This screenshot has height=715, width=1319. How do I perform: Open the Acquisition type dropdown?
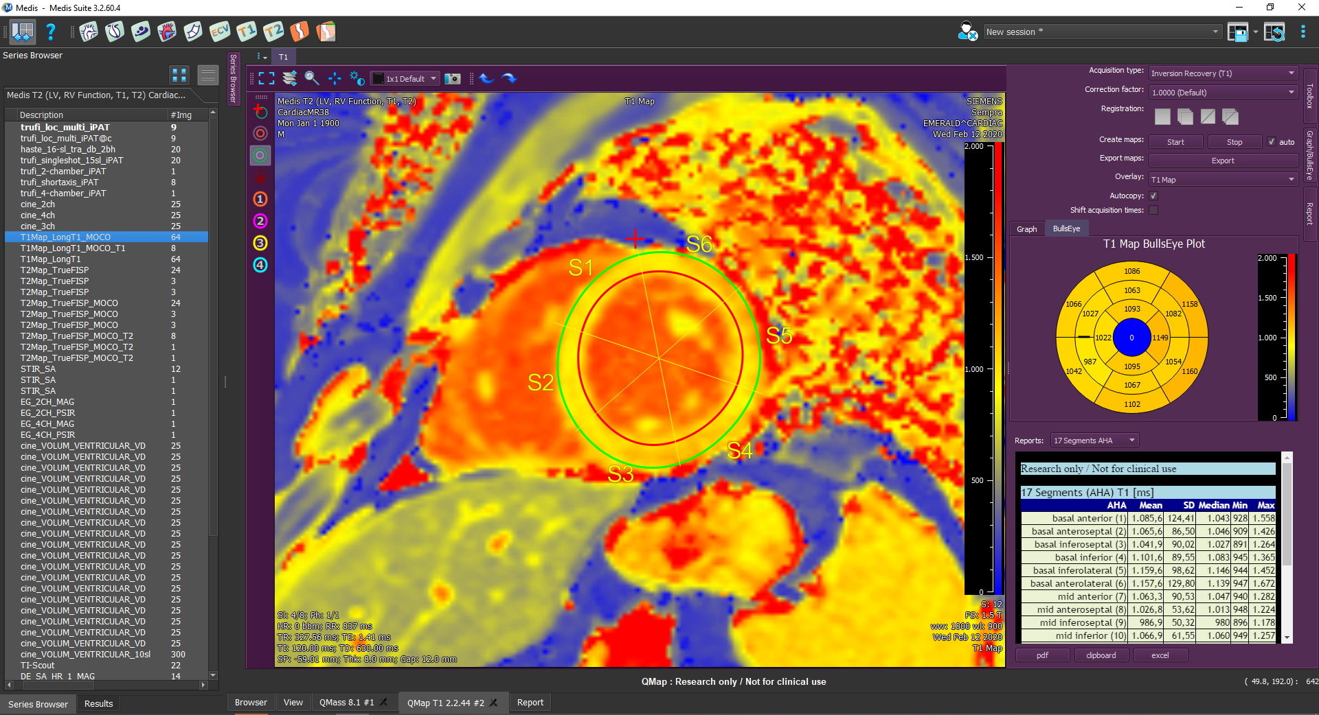(1223, 73)
